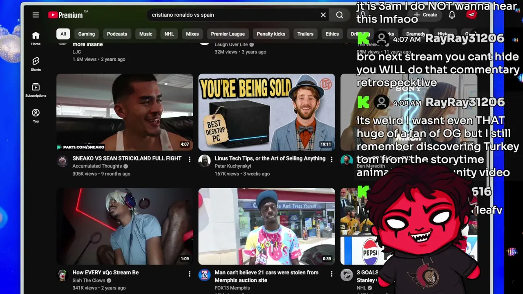The height and width of the screenshot is (294, 523).
Task: Open the Linus Tech Tips video title
Action: pyautogui.click(x=270, y=158)
